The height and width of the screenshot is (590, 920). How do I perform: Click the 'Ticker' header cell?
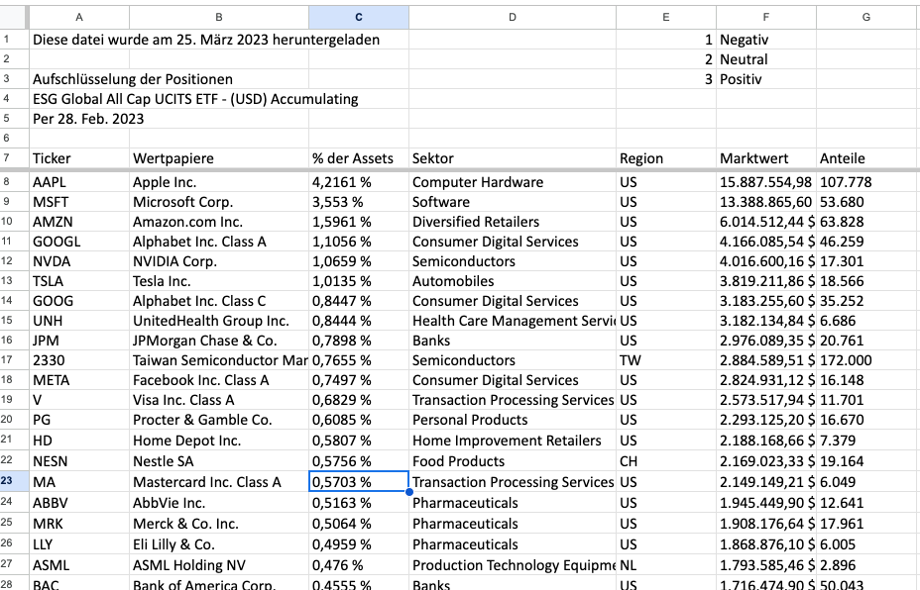tap(79, 158)
